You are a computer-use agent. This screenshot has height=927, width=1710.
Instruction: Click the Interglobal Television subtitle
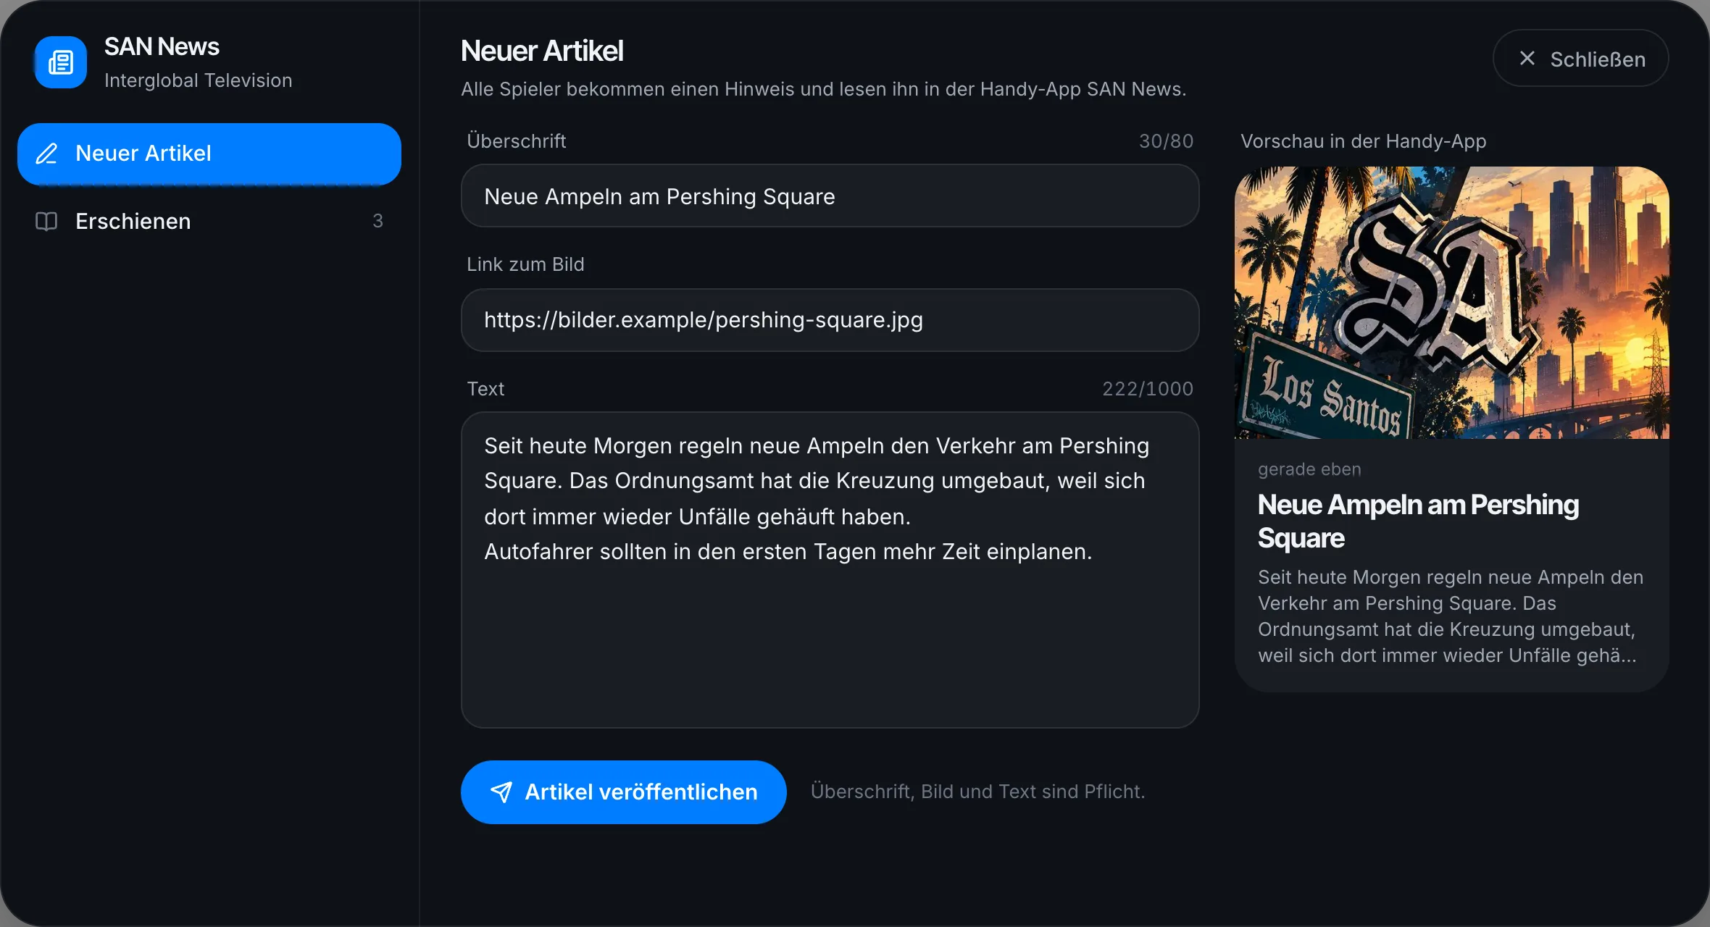point(198,80)
